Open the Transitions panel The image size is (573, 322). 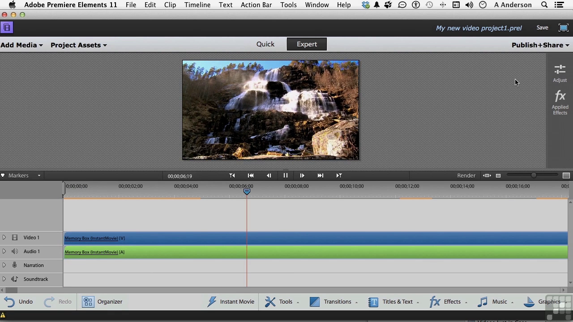point(334,301)
